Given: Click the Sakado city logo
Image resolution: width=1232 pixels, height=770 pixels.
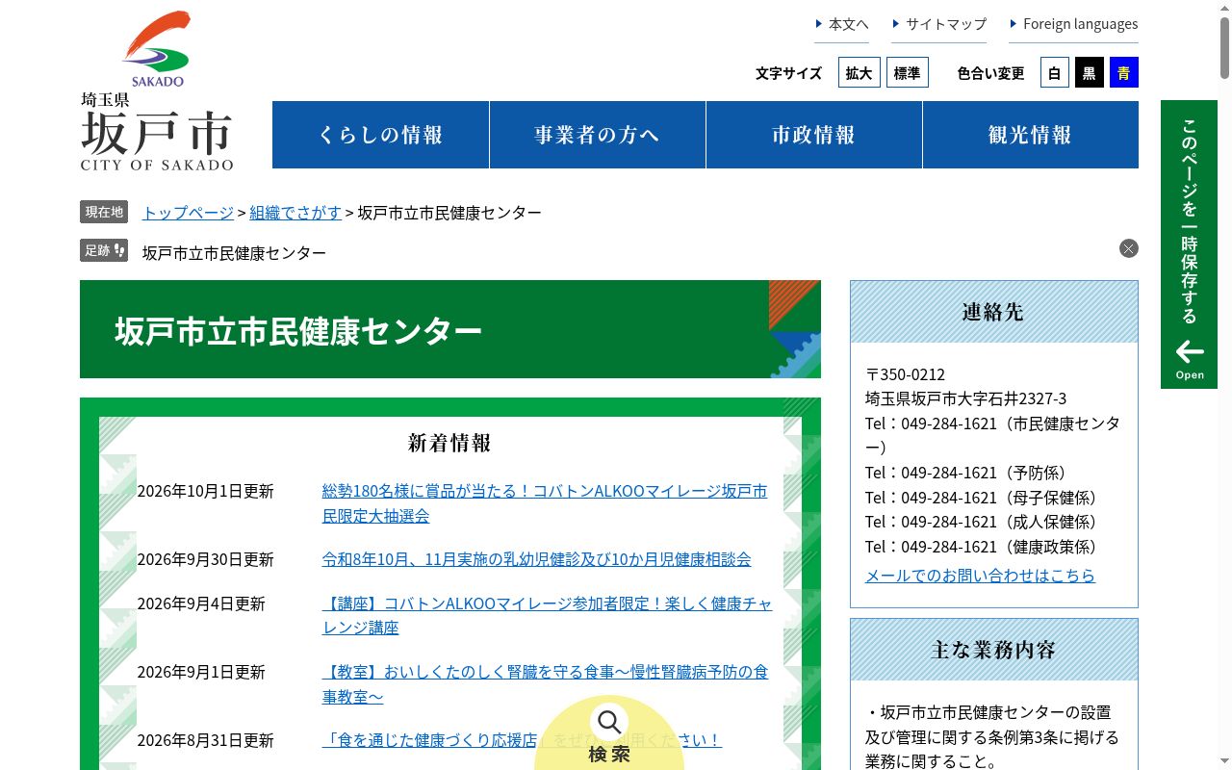Looking at the screenshot, I should 157,91.
